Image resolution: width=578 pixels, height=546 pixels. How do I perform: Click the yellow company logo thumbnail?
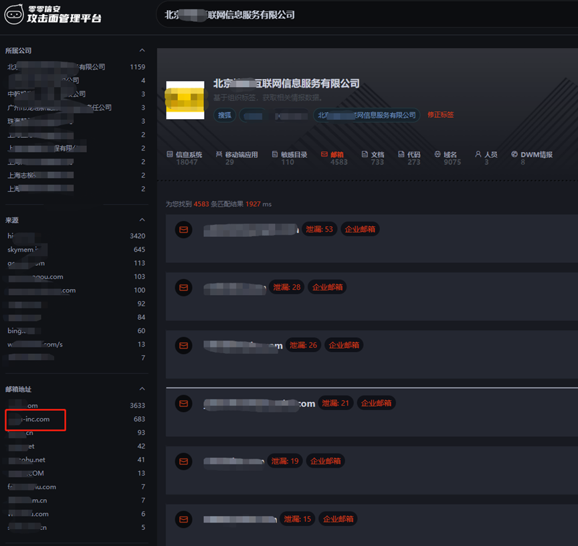click(x=185, y=100)
